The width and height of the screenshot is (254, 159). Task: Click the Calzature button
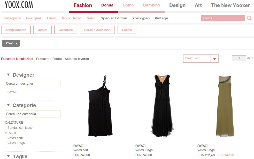66,30
